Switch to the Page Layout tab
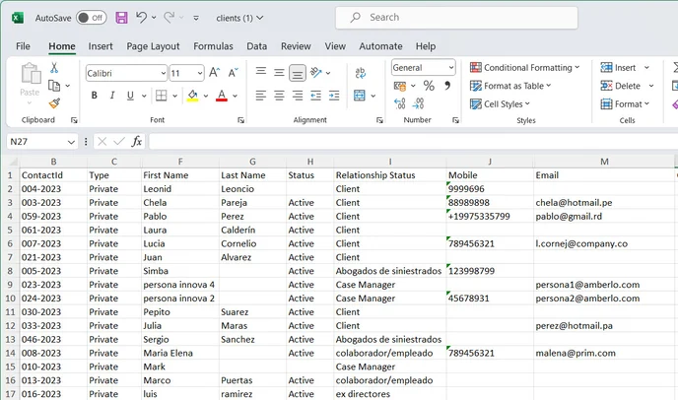 pyautogui.click(x=153, y=46)
